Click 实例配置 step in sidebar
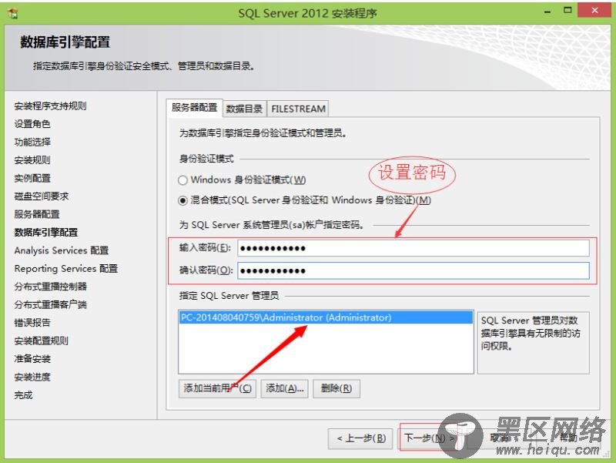 coord(32,178)
